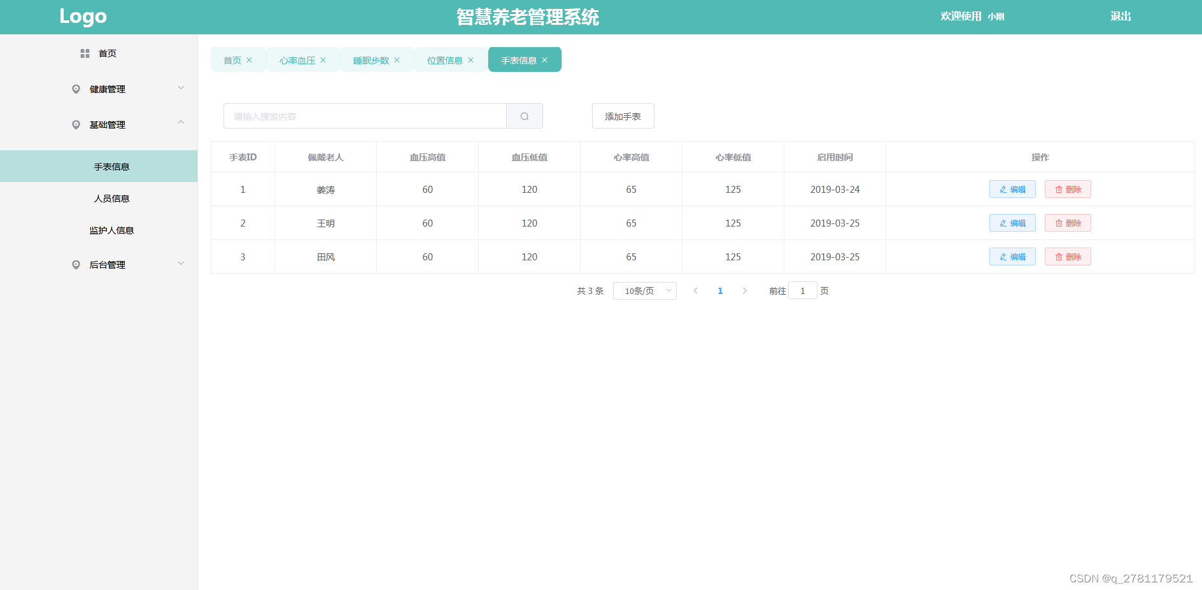Expand the 健康管理 menu chevron
The width and height of the screenshot is (1202, 590).
(181, 88)
